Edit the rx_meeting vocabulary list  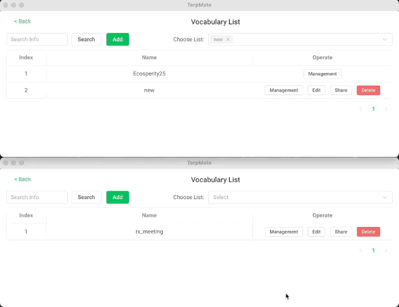pos(316,232)
